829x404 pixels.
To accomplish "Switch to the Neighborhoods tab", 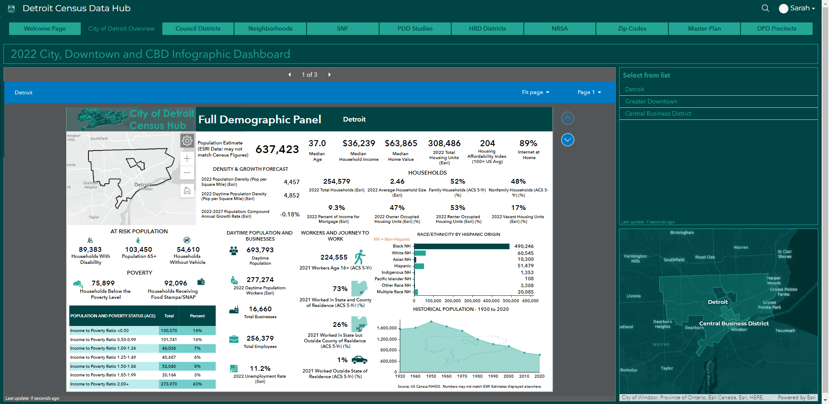I will (270, 28).
